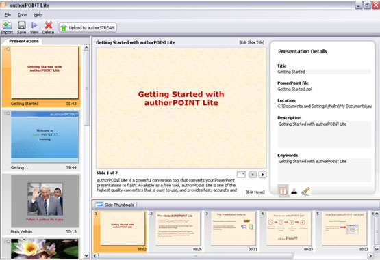This screenshot has width=380, height=260.
Task: Click the Edit Notes link
Action: [x=255, y=192]
